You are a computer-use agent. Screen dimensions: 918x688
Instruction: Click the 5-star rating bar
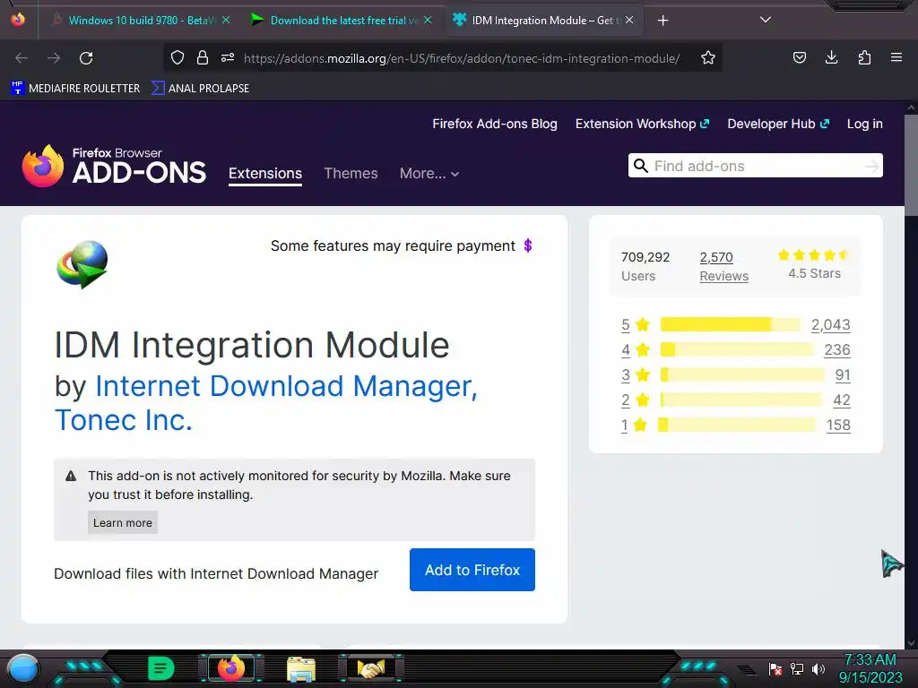coord(730,324)
